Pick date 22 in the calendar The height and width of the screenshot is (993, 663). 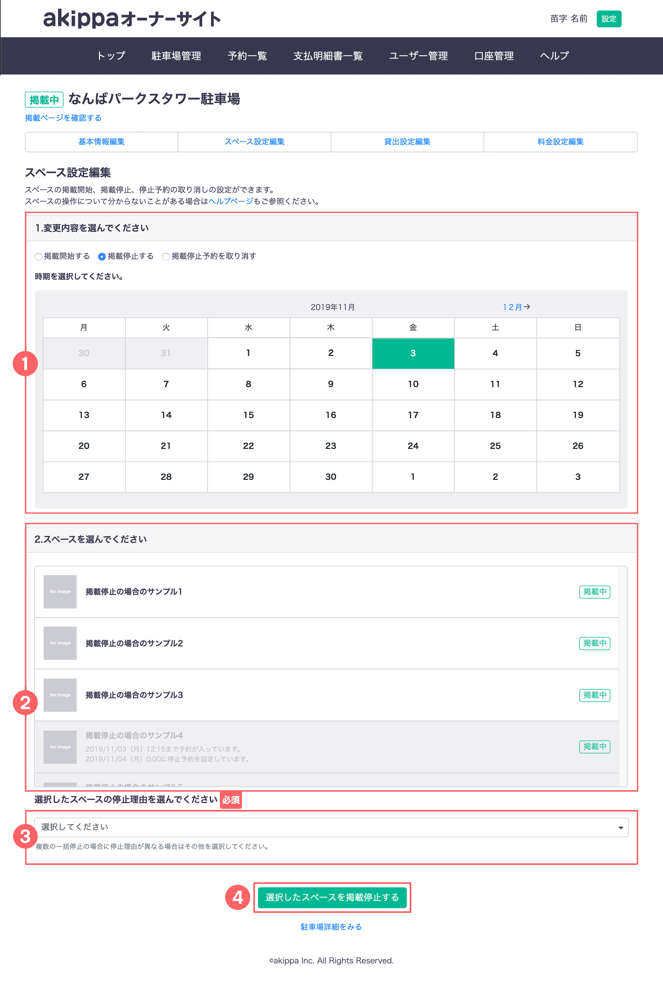(249, 446)
